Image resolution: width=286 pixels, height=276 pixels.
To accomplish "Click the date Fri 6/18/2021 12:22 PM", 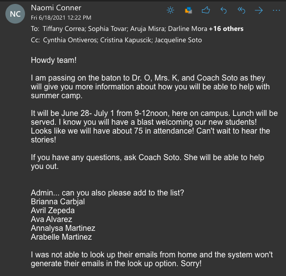I will [61, 18].
